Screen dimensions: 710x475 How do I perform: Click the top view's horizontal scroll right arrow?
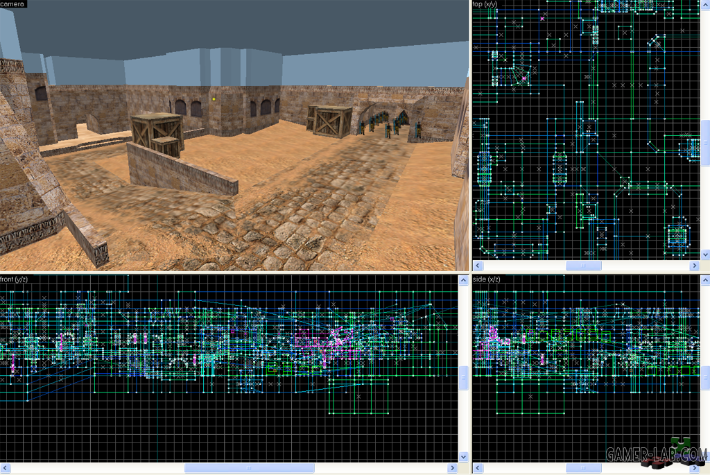[695, 266]
